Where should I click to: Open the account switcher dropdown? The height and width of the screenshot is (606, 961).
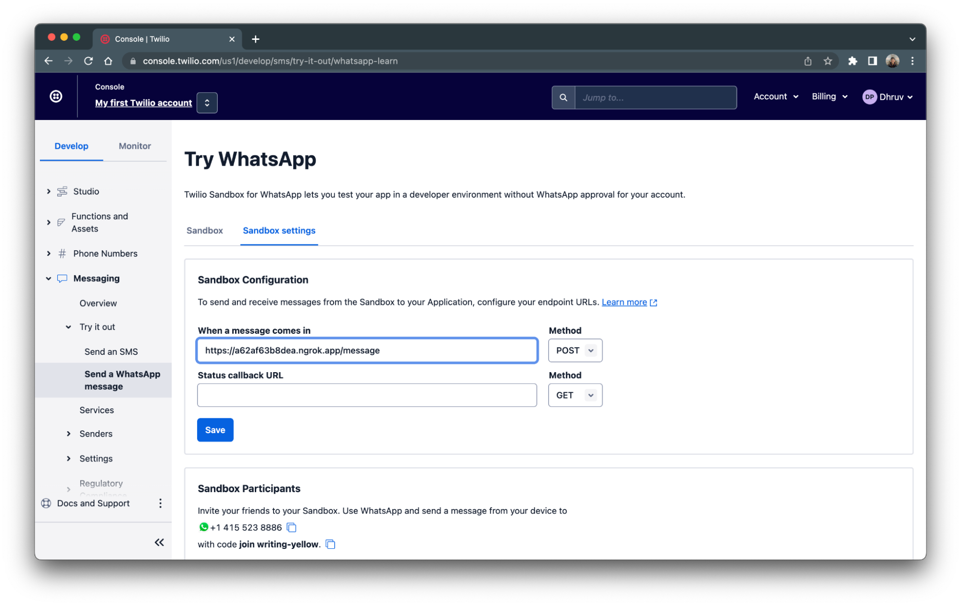tap(207, 103)
